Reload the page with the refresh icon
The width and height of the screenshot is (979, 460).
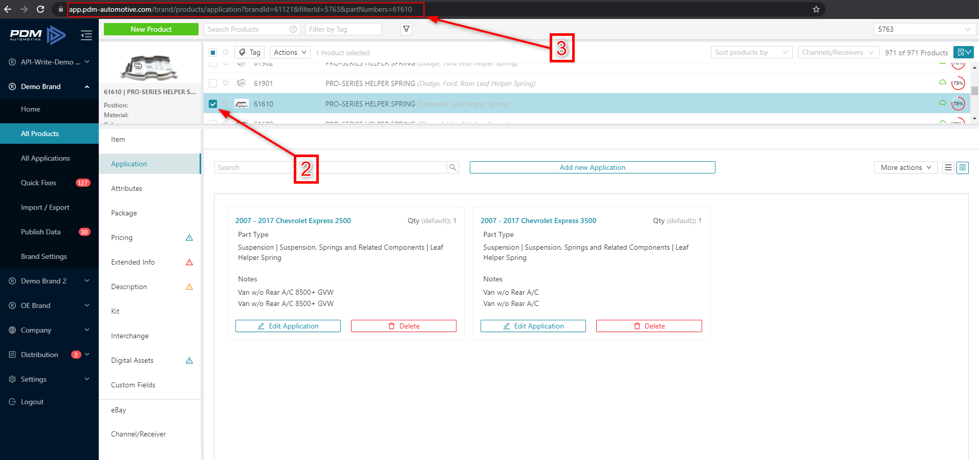40,9
